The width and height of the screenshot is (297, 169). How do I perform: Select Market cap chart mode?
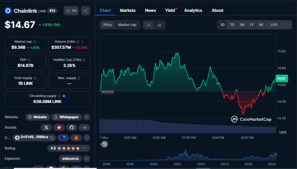(127, 25)
